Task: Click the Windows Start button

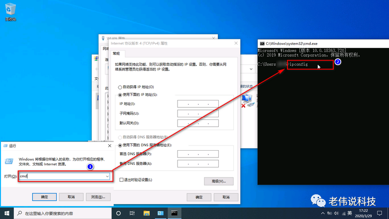Action: point(6,213)
